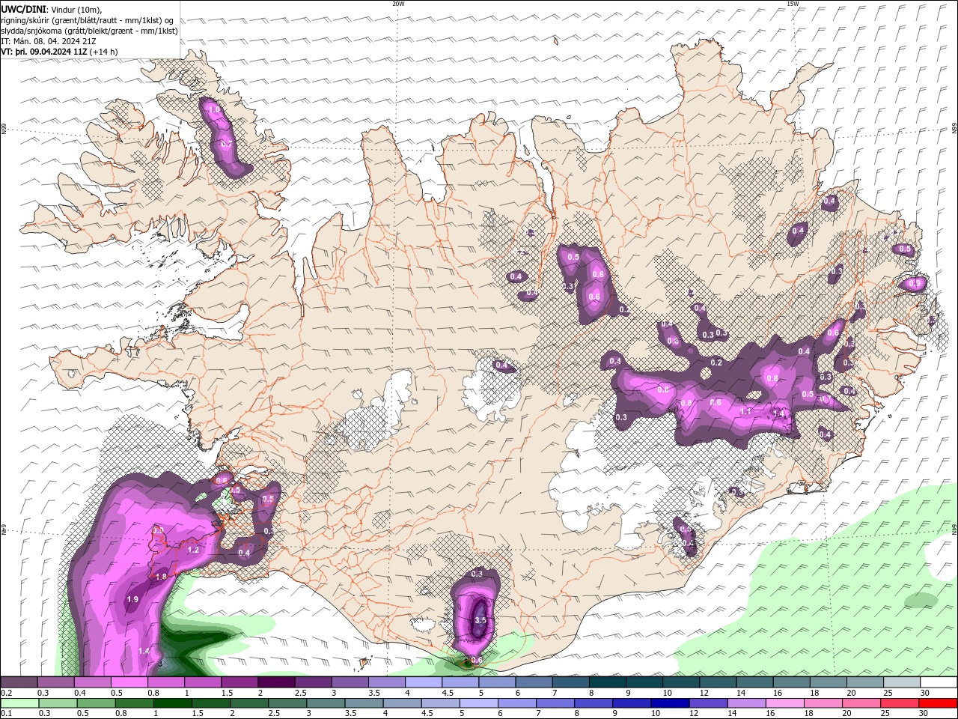Click the 0.2 swatch in the purple snow legend row
958x719 pixels.
tap(19, 682)
